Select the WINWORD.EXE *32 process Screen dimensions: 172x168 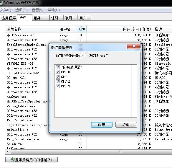click(x=20, y=63)
